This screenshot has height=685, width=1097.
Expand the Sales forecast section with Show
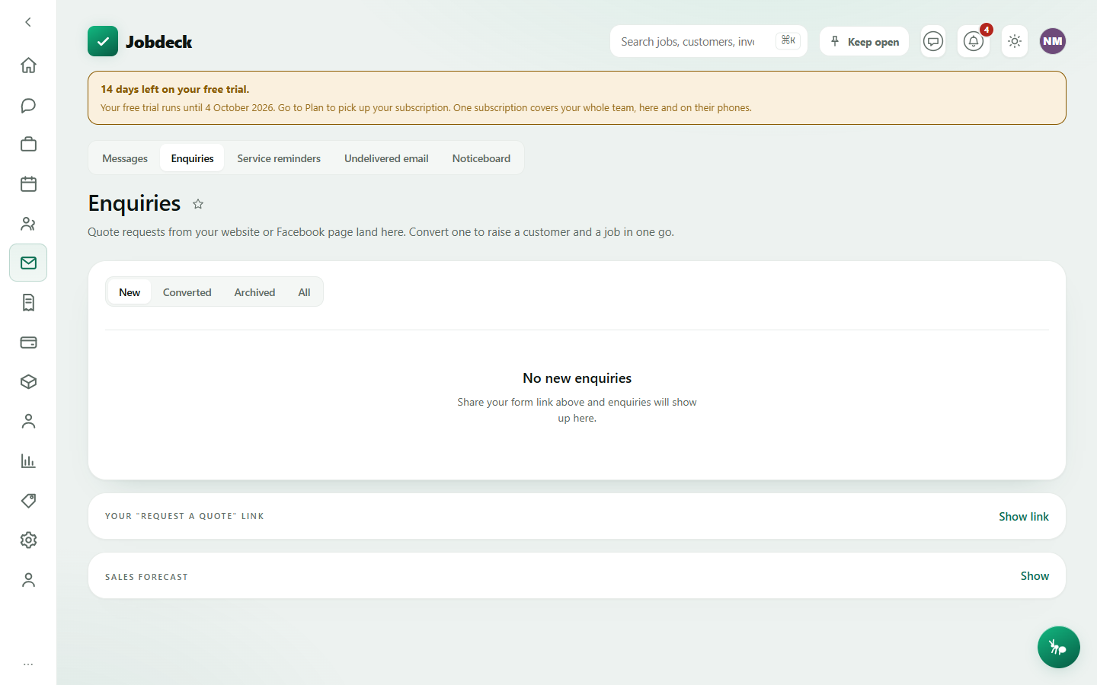pyautogui.click(x=1035, y=576)
